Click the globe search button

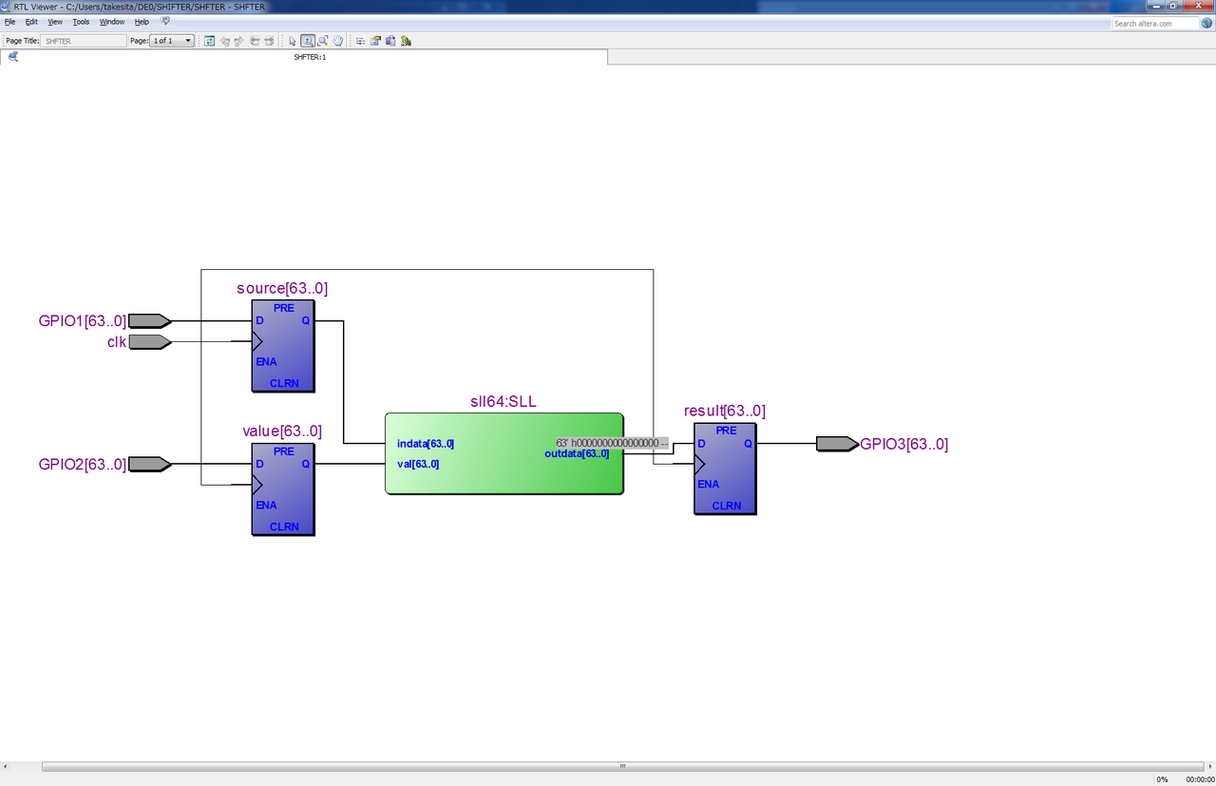point(1206,24)
